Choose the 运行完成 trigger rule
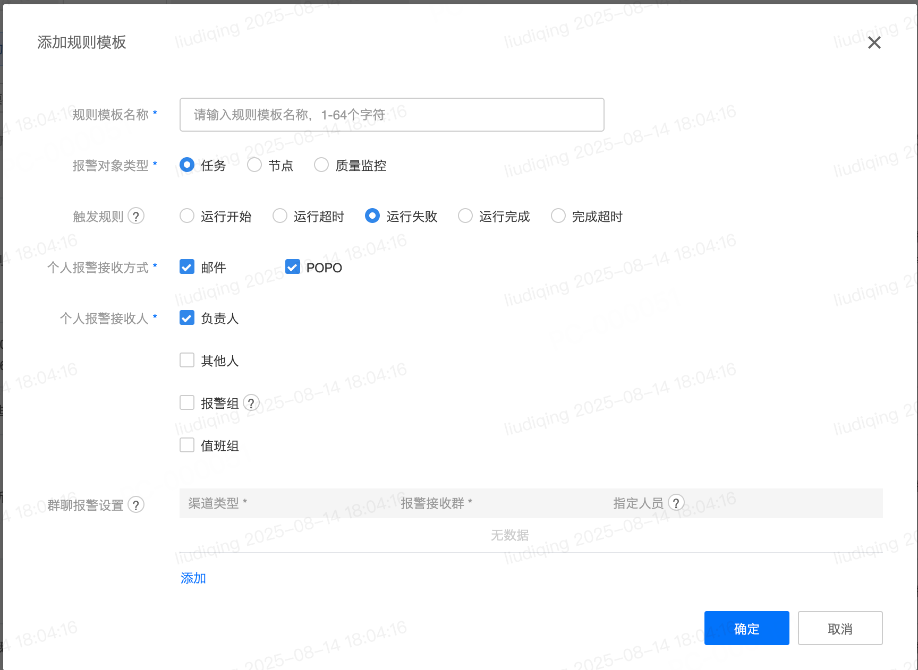Viewport: 918px width, 670px height. tap(465, 216)
